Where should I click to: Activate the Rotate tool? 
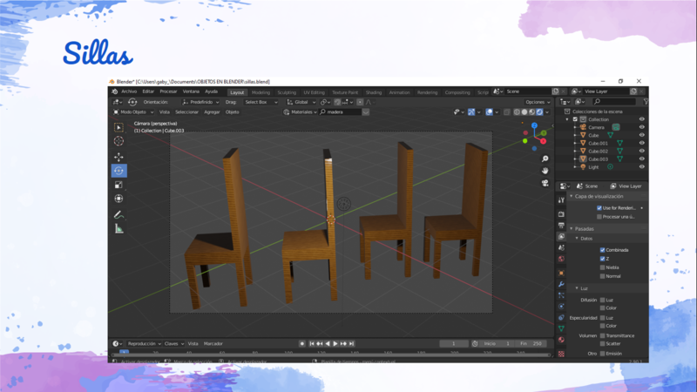pyautogui.click(x=118, y=171)
